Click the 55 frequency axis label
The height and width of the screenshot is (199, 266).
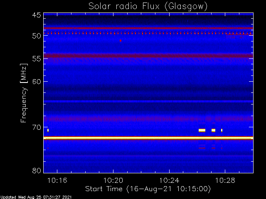tap(37, 59)
